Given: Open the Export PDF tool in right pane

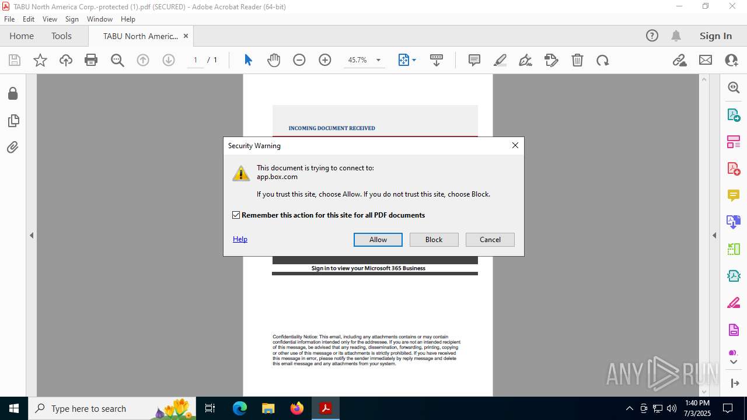Looking at the screenshot, I should 734,114.
